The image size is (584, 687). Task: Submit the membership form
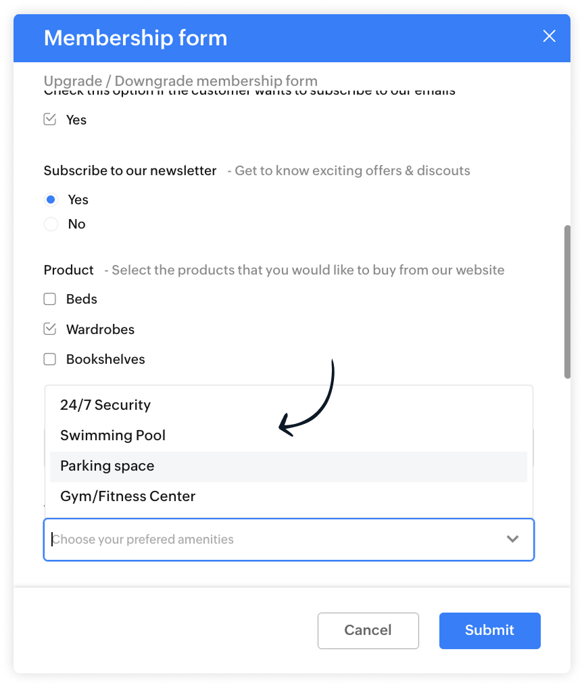tap(489, 630)
